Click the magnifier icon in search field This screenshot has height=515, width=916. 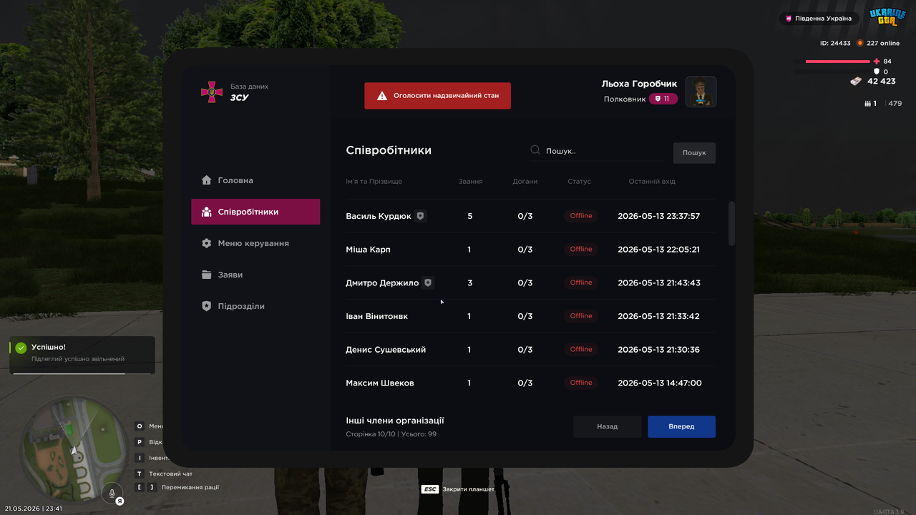coord(535,150)
